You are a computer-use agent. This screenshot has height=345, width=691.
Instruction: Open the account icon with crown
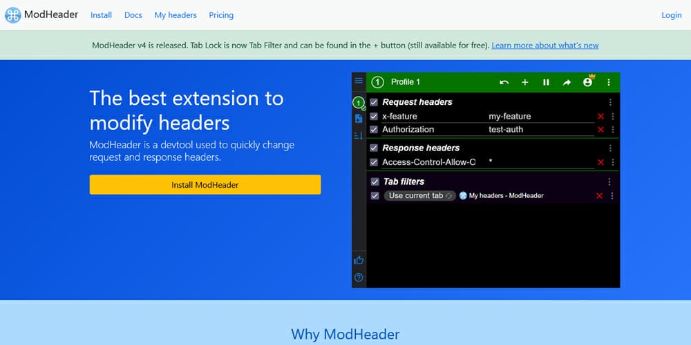(588, 81)
